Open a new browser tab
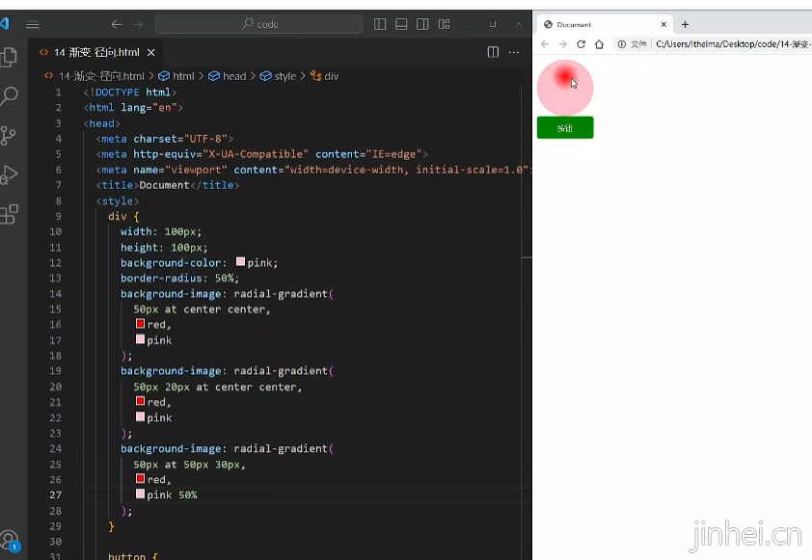 pyautogui.click(x=685, y=24)
